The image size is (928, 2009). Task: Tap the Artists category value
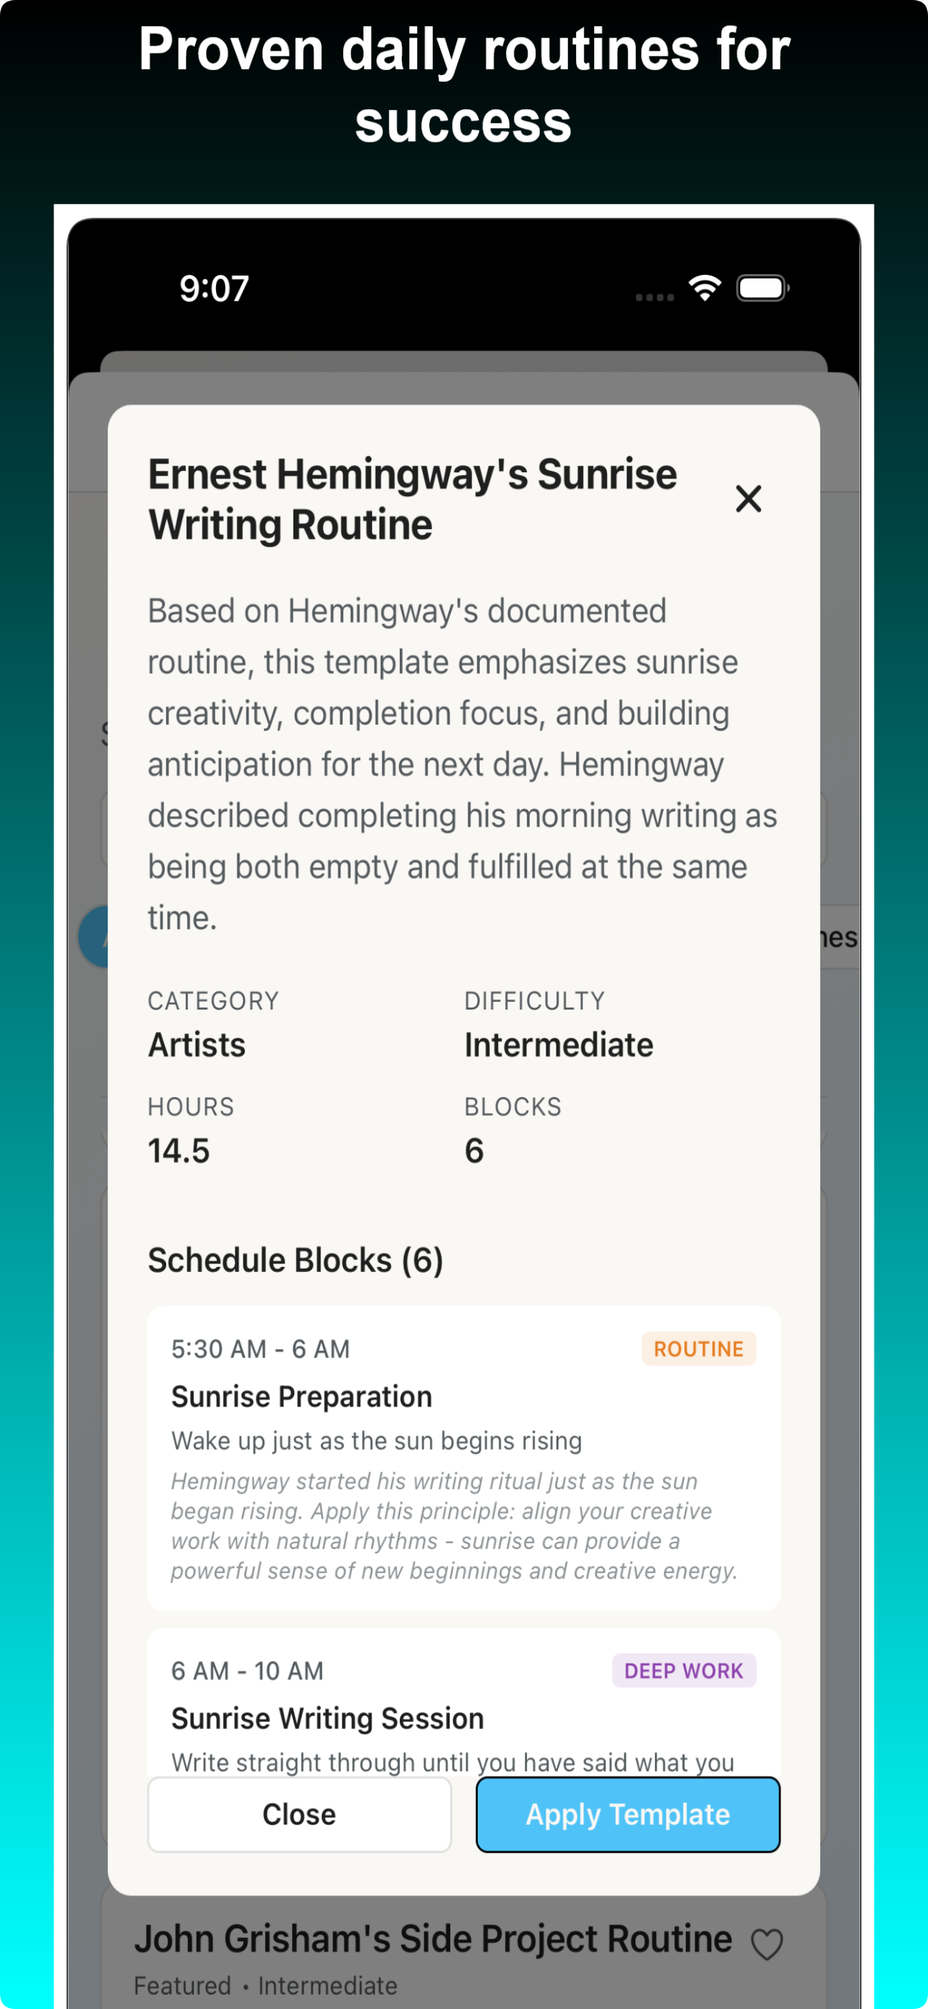click(x=197, y=1045)
